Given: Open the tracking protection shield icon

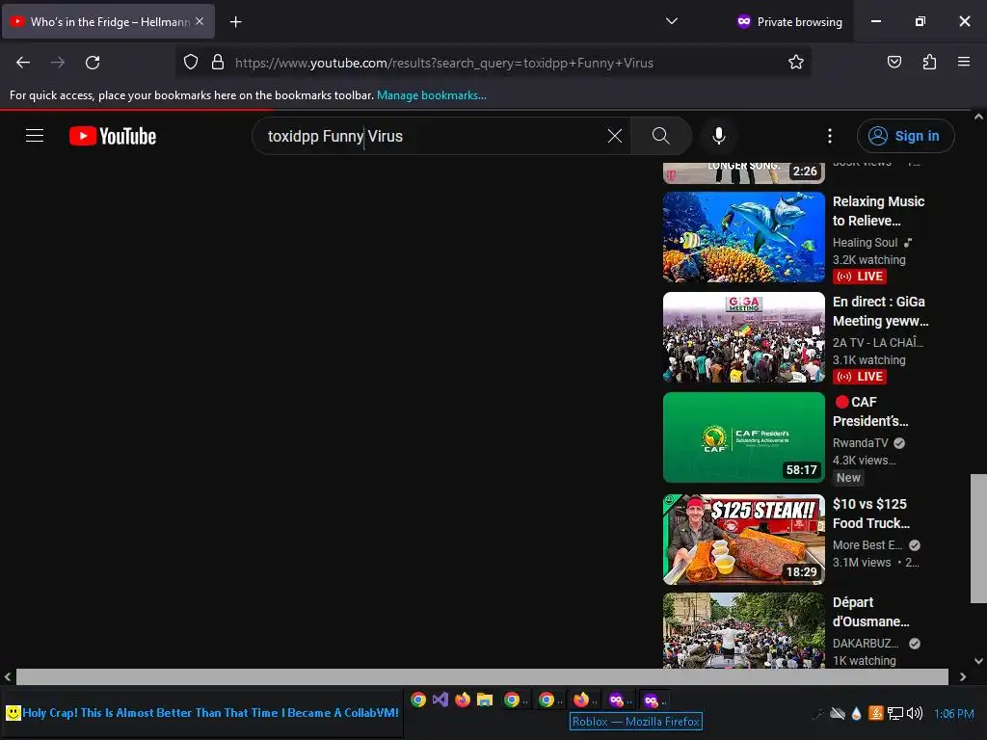Looking at the screenshot, I should 191,63.
